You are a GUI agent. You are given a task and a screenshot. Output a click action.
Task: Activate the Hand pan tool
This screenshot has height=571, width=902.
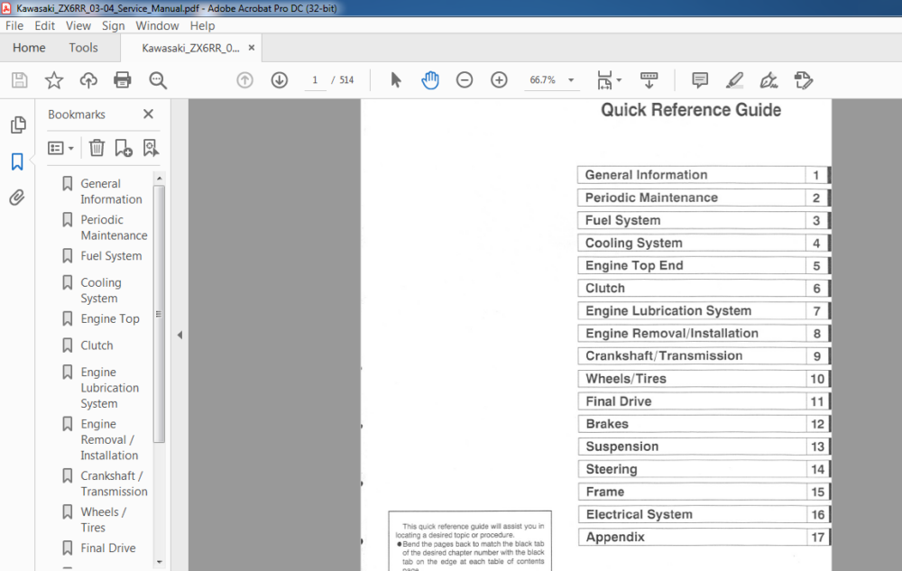coord(429,80)
